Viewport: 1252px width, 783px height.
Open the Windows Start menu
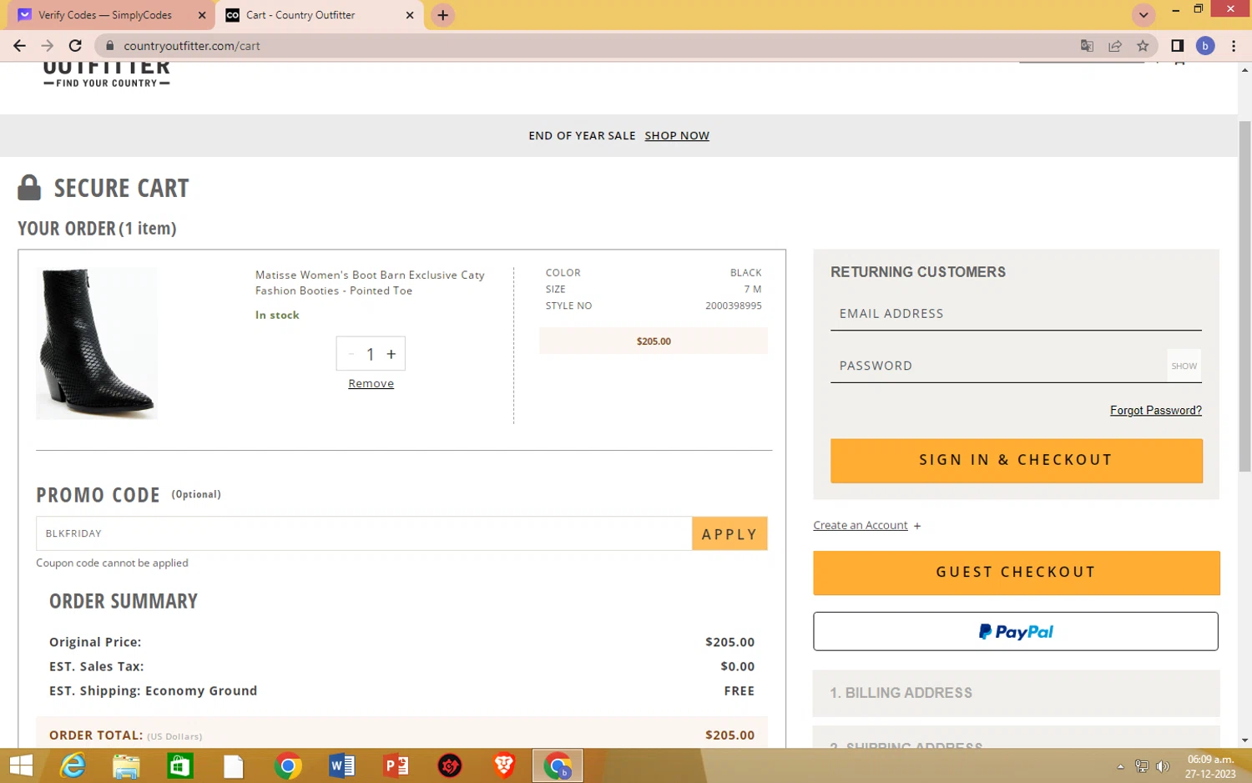click(x=20, y=765)
